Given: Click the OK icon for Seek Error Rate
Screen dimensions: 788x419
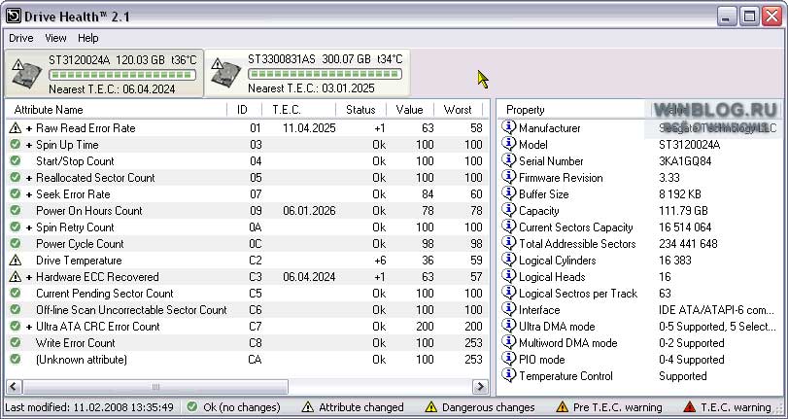Looking at the screenshot, I should click(16, 194).
